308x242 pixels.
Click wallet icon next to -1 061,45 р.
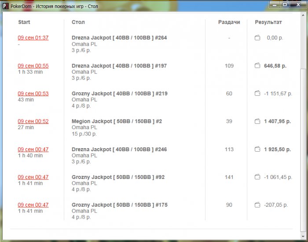(257, 177)
